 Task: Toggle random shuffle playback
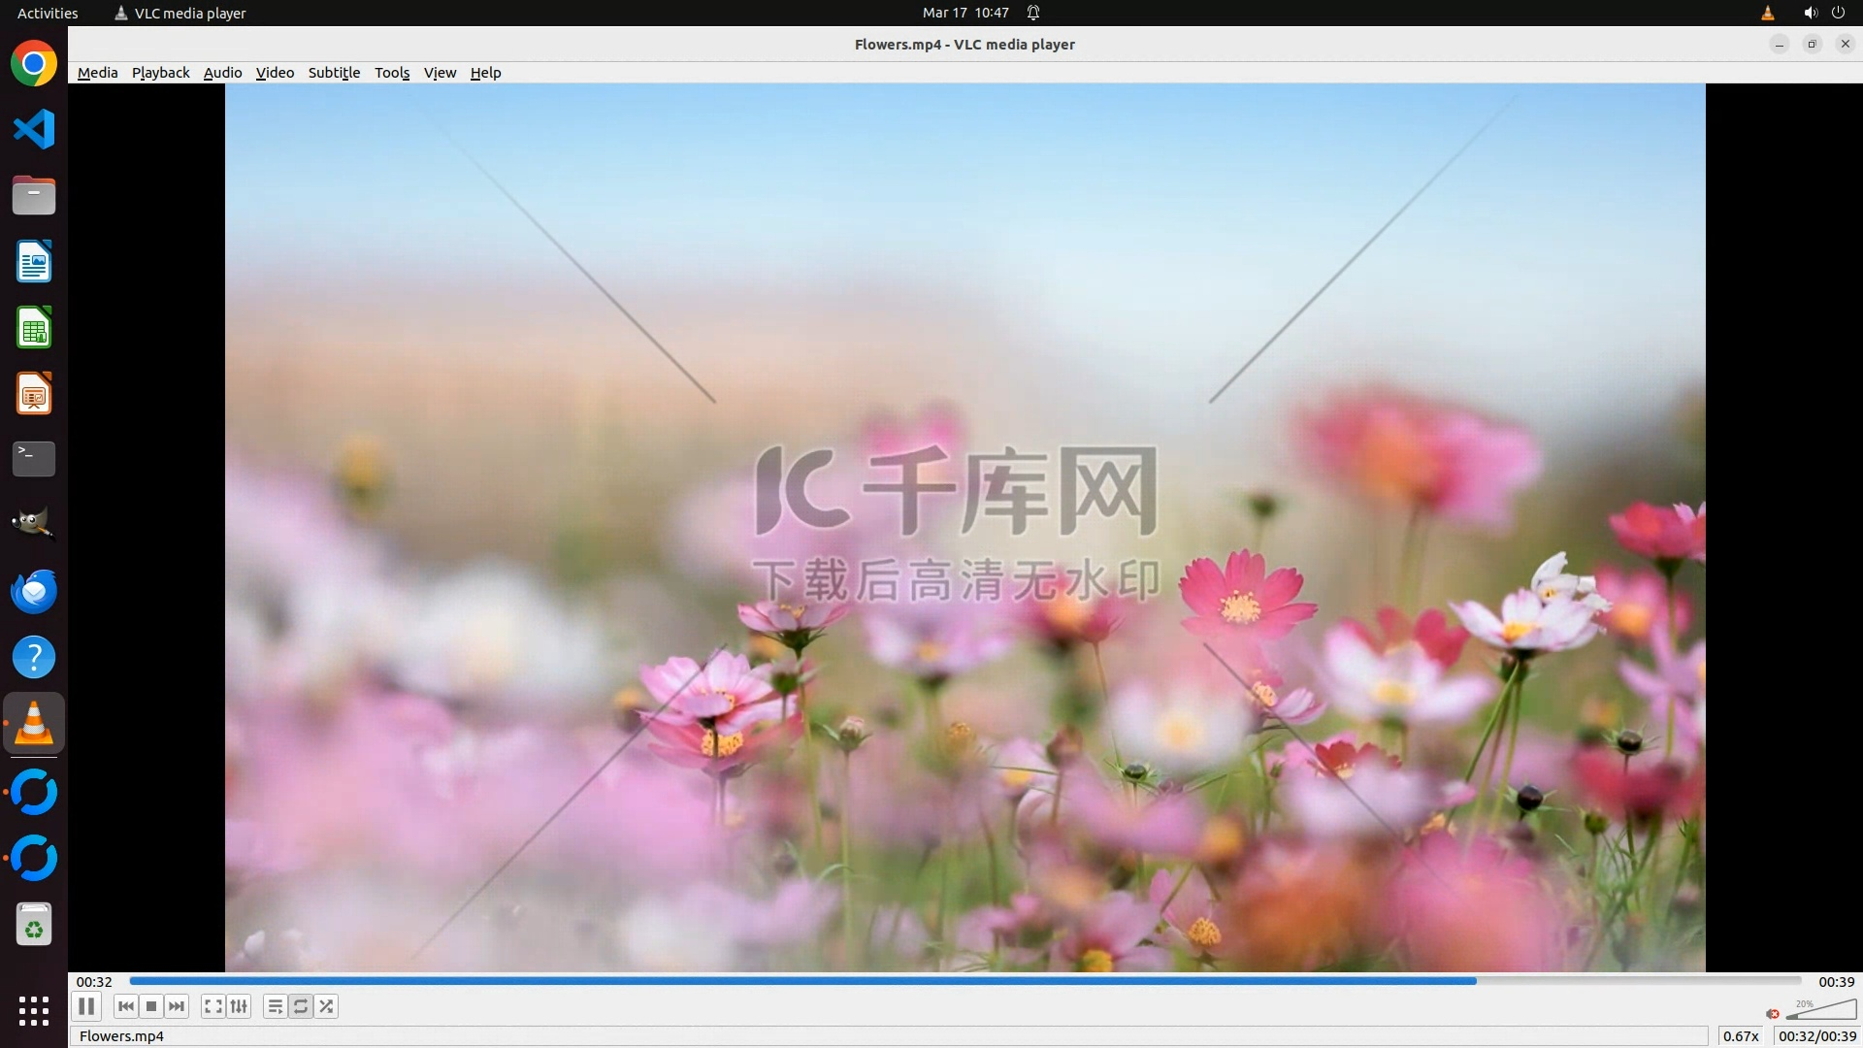click(x=327, y=1006)
